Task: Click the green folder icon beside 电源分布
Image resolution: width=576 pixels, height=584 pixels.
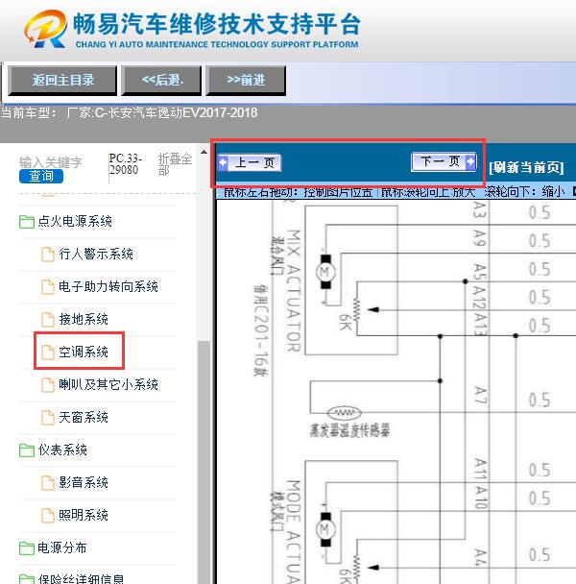Action: tap(27, 547)
